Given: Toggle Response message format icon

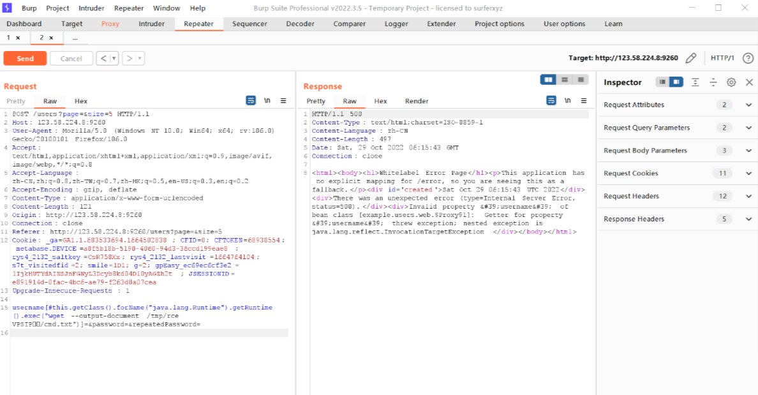Looking at the screenshot, I should coord(551,101).
